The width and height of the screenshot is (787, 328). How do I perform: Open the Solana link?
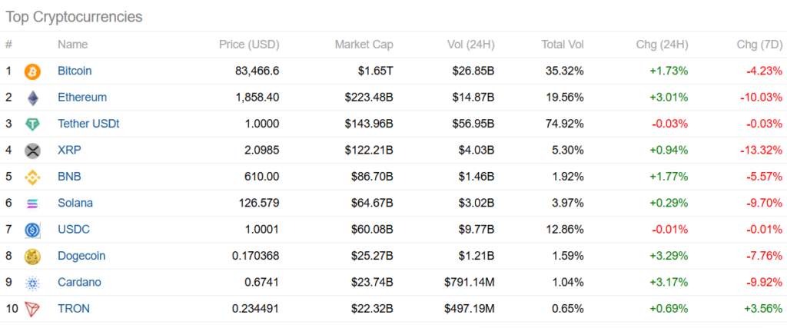75,203
